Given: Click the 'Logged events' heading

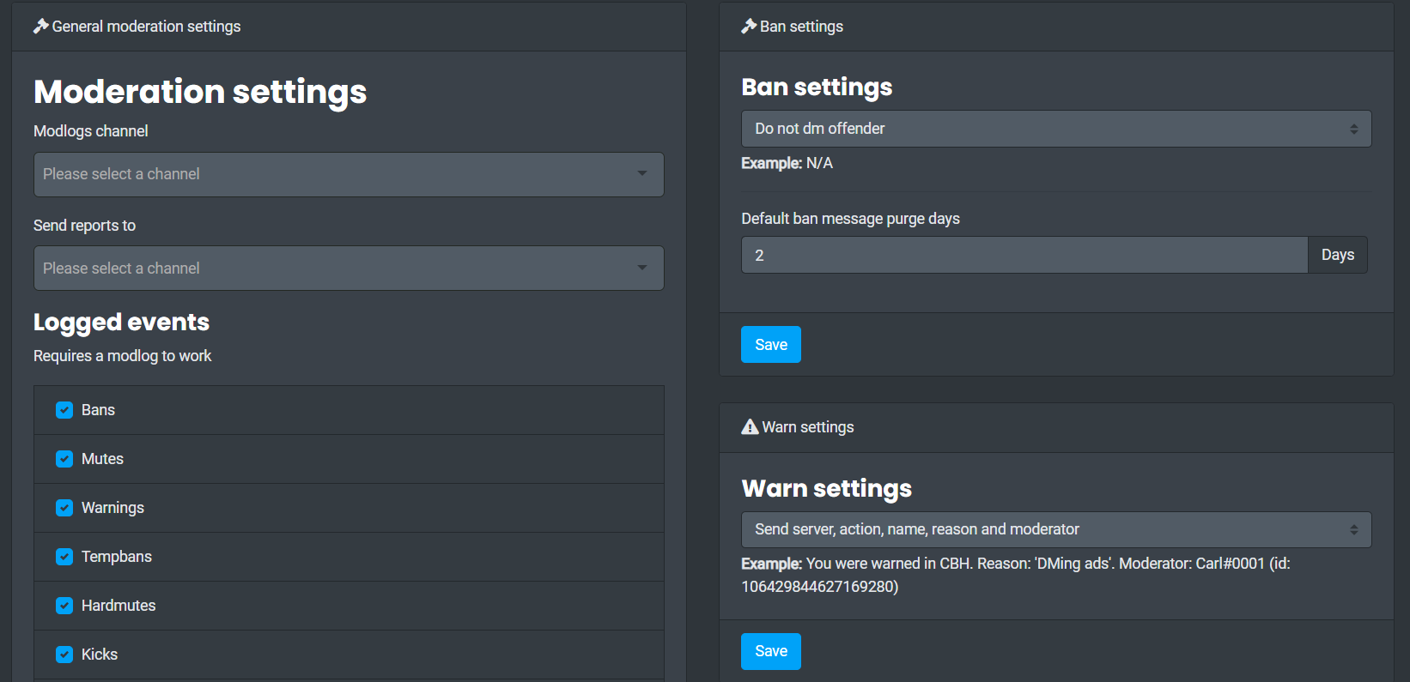Looking at the screenshot, I should (121, 323).
